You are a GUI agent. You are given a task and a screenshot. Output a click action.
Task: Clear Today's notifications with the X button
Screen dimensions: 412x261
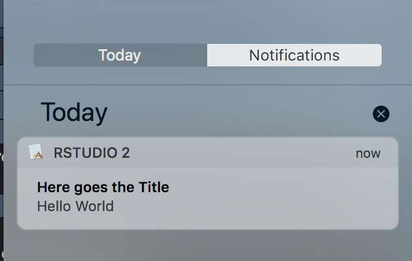pyautogui.click(x=381, y=114)
